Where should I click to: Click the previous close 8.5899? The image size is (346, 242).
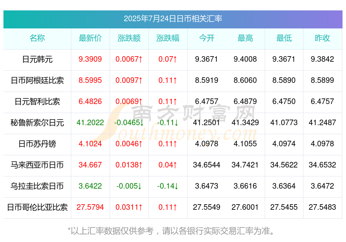coord(322,80)
